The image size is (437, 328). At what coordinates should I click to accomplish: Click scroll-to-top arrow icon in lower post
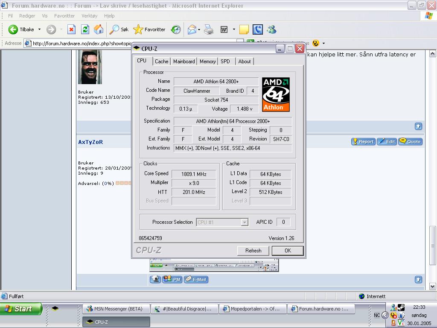click(418, 279)
